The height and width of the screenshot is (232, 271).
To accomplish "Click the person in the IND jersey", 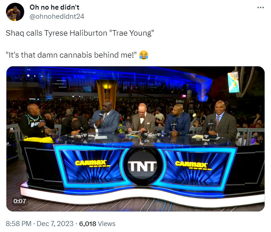I will (x=35, y=122).
